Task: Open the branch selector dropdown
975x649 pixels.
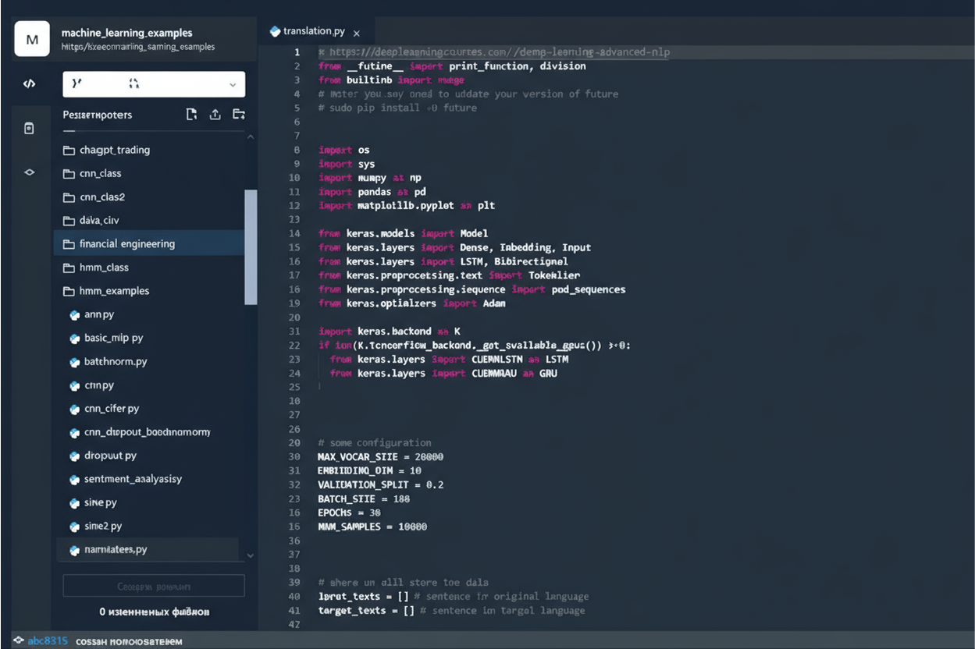Action: [154, 84]
